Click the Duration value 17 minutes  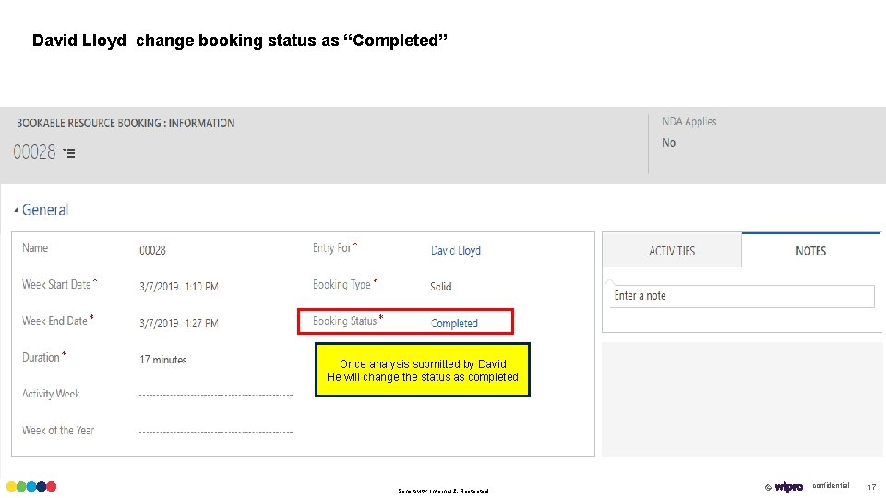point(162,360)
